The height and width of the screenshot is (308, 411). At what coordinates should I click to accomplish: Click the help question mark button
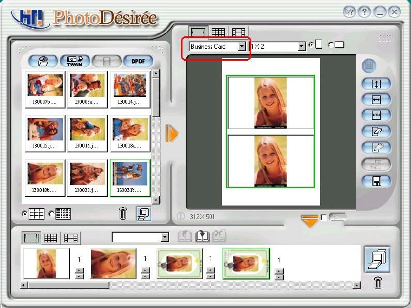[365, 11]
